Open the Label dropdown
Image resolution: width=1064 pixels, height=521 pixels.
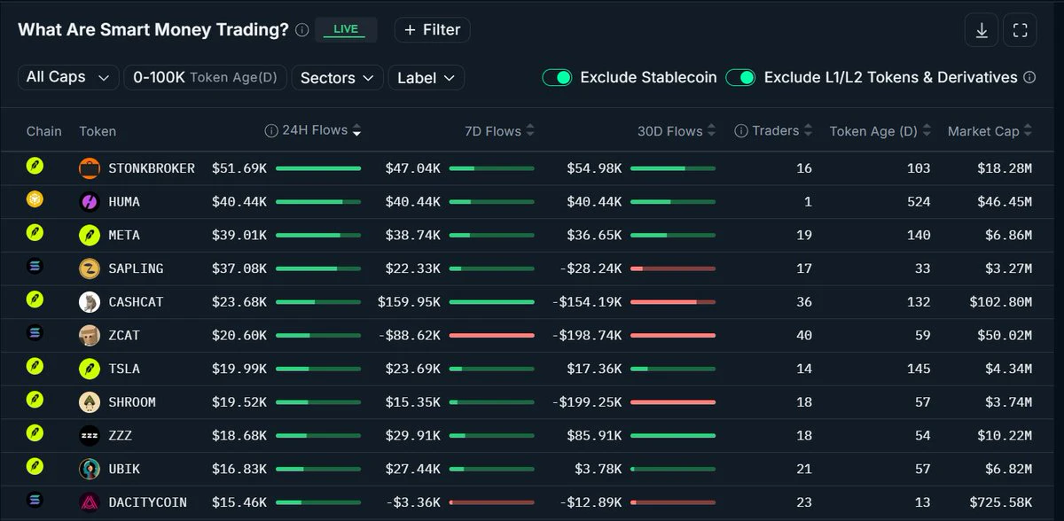(426, 78)
